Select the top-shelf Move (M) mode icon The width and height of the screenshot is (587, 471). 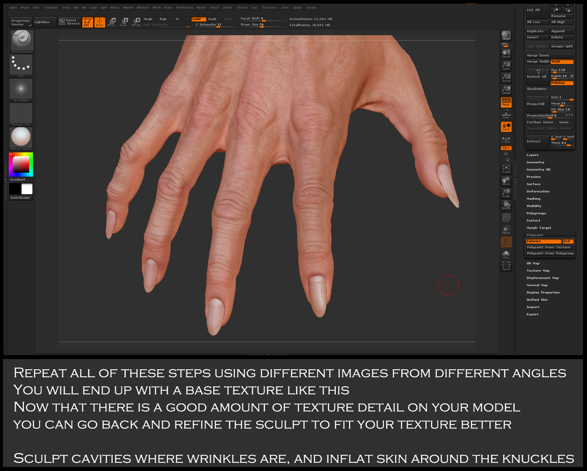[x=112, y=22]
